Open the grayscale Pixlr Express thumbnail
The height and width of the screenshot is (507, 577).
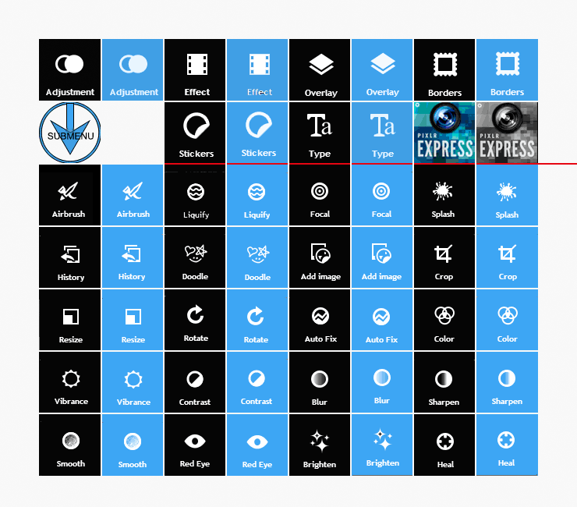(x=507, y=133)
